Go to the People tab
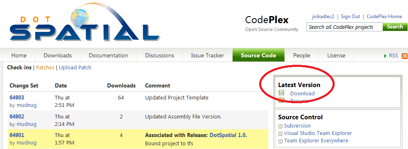Screen dimensions: 408x149 click(301, 55)
